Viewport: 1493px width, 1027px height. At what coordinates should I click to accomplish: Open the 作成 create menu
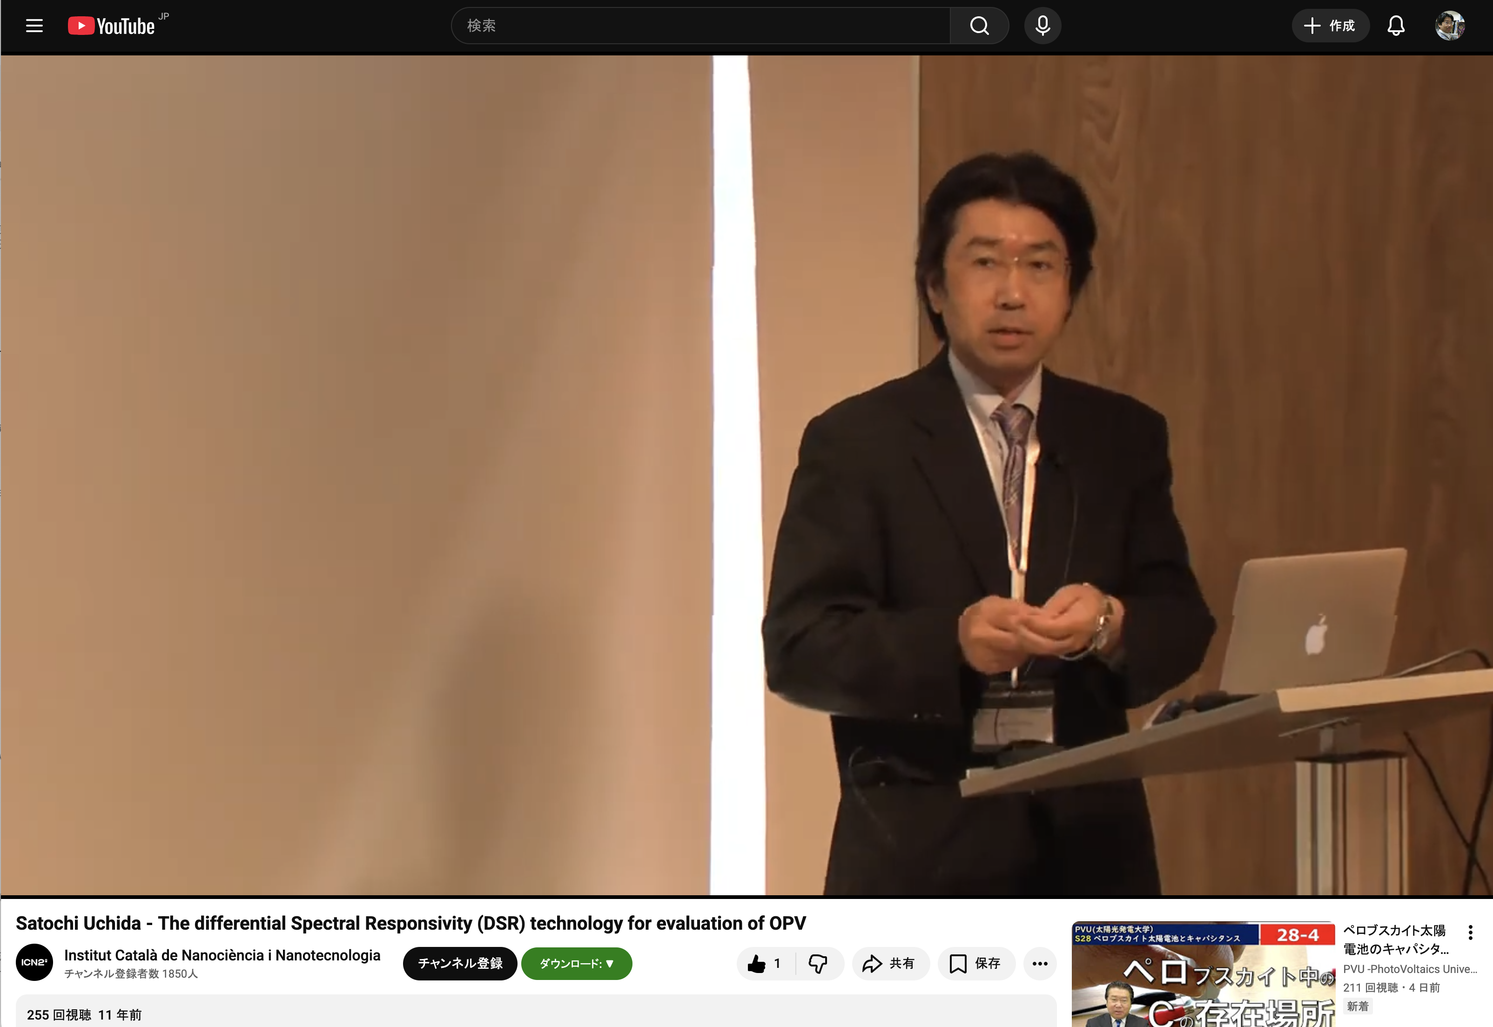1330,26
